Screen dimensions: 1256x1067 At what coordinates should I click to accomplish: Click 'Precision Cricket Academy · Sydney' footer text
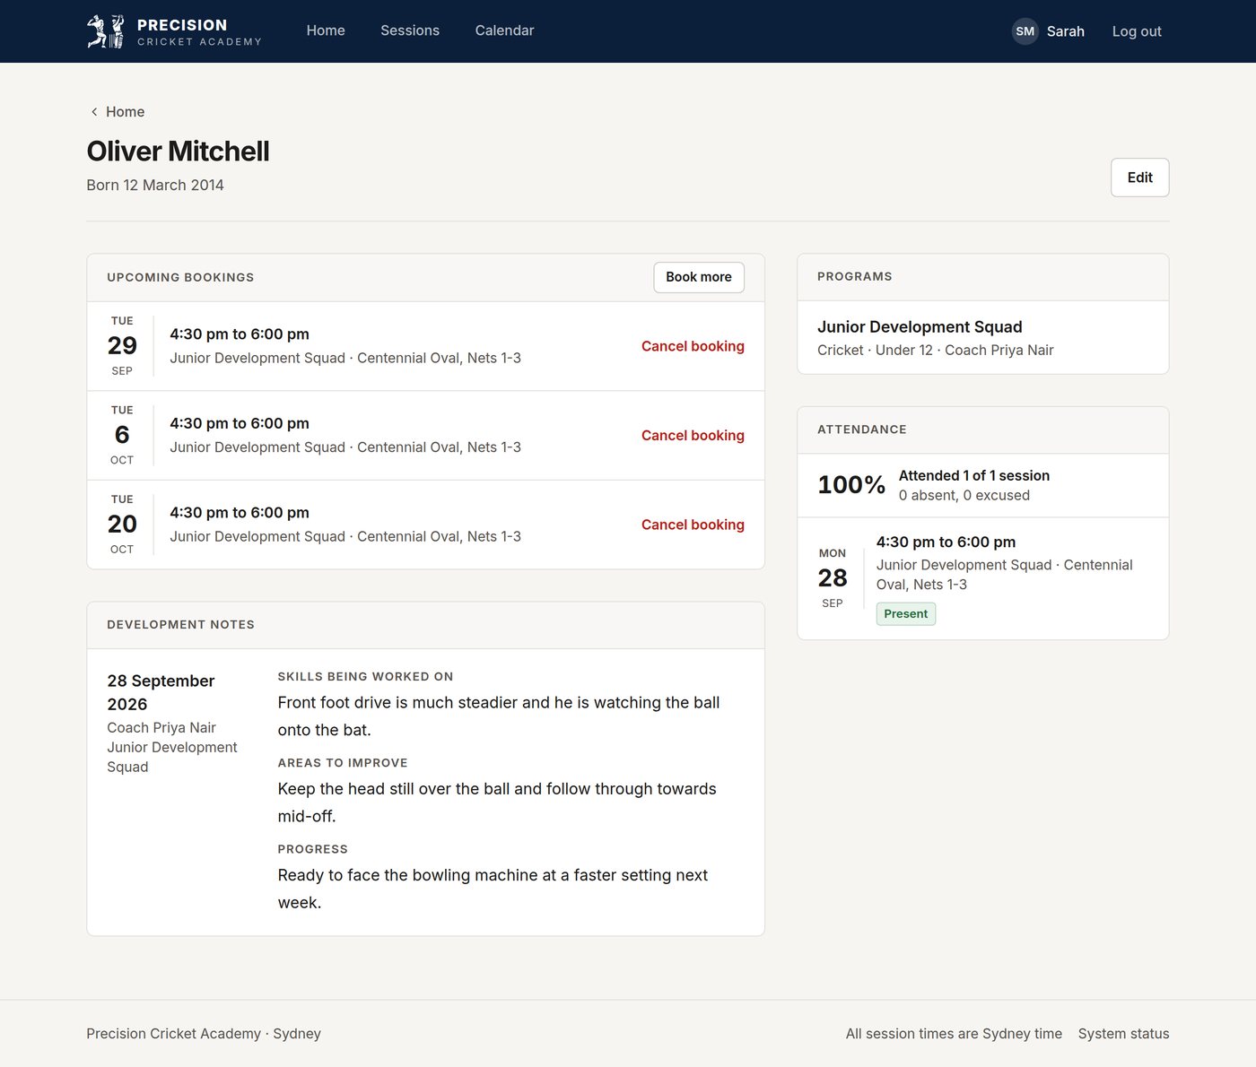point(204,1034)
